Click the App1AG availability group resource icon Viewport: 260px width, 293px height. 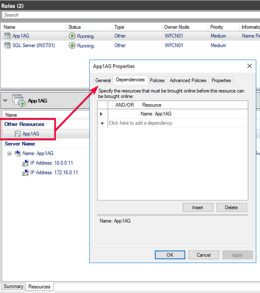[x=18, y=134]
